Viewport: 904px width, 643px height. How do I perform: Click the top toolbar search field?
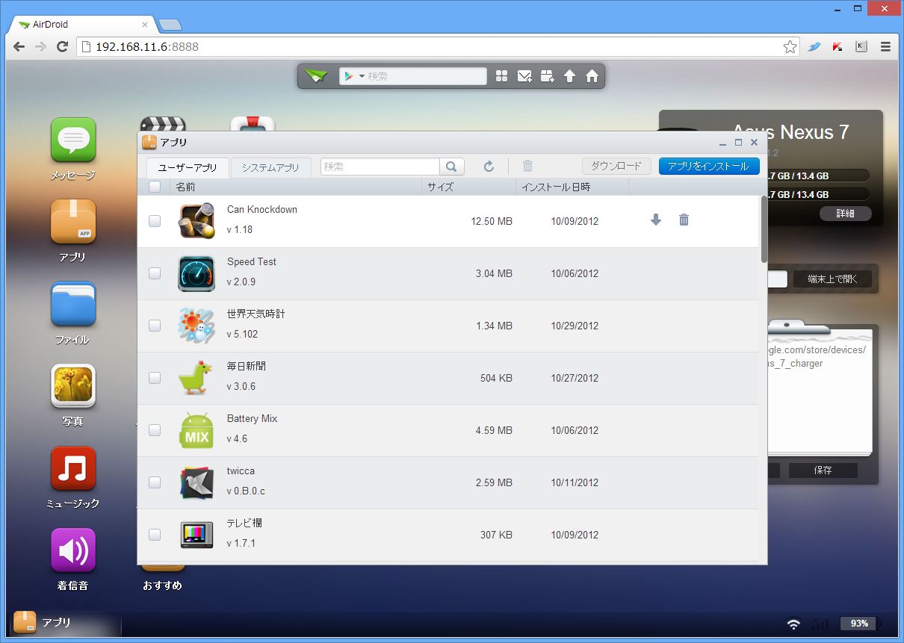point(426,76)
